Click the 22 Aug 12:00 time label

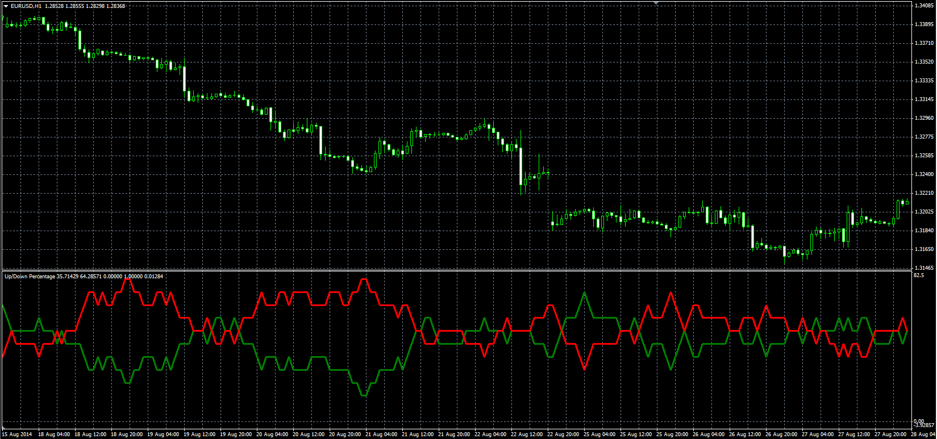(x=527, y=434)
